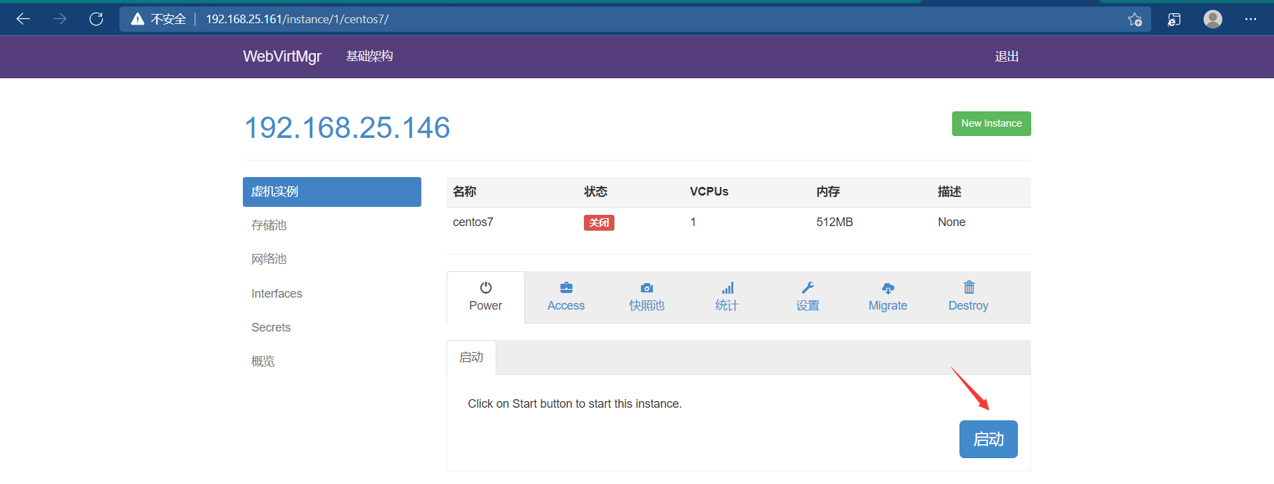Click the centos7 instance name cell
The height and width of the screenshot is (484, 1274).
coord(473,222)
